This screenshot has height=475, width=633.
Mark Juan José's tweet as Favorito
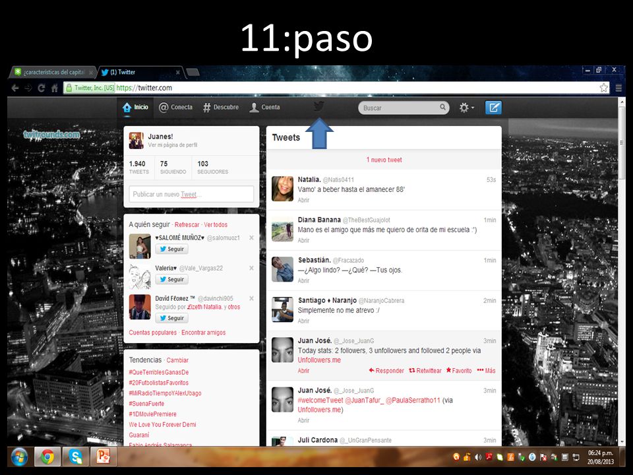point(459,370)
